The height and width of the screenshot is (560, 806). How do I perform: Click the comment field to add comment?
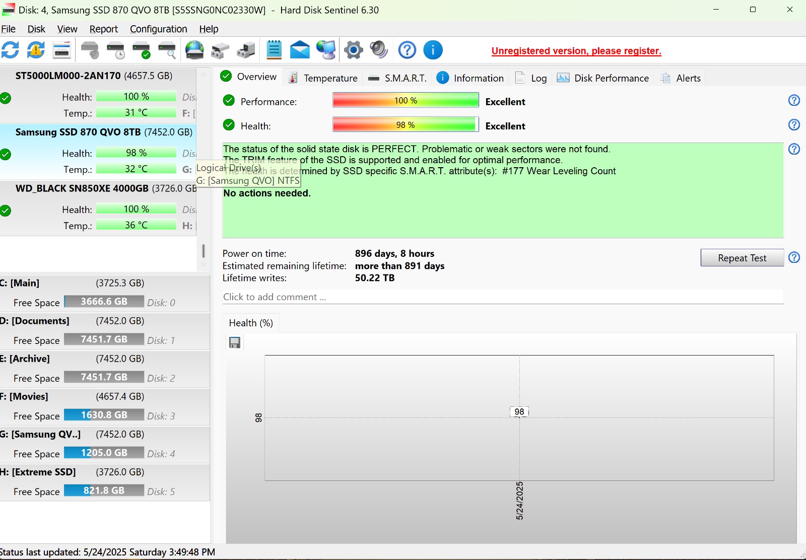pos(503,297)
